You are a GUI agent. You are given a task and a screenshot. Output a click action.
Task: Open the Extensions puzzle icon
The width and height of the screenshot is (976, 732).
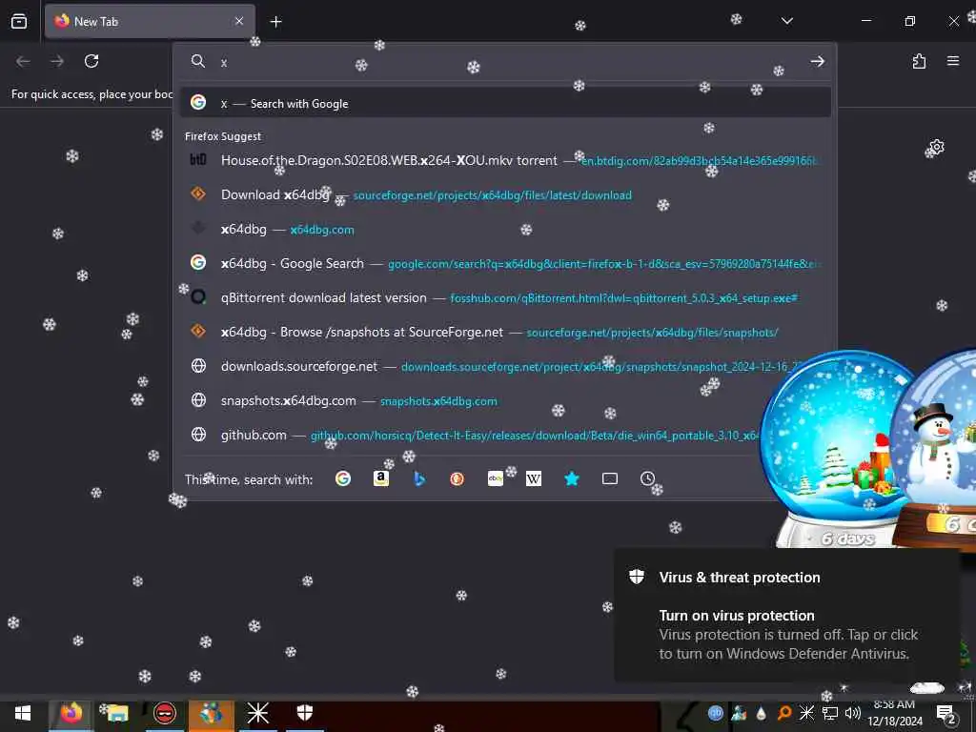point(919,61)
